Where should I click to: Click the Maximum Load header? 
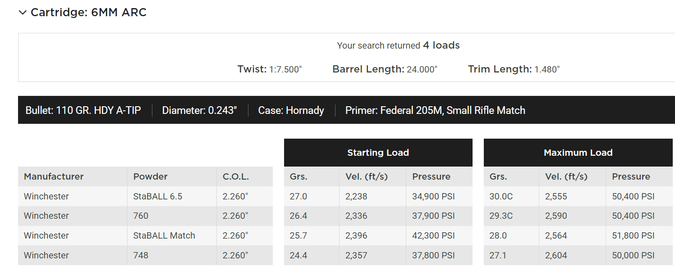tap(578, 153)
